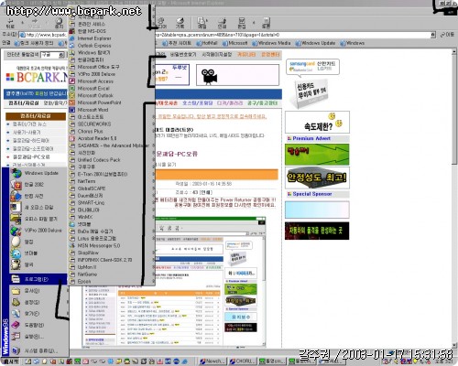
Task: Start Microsoft PowerPoint from Programs submenu
Action: (x=99, y=102)
